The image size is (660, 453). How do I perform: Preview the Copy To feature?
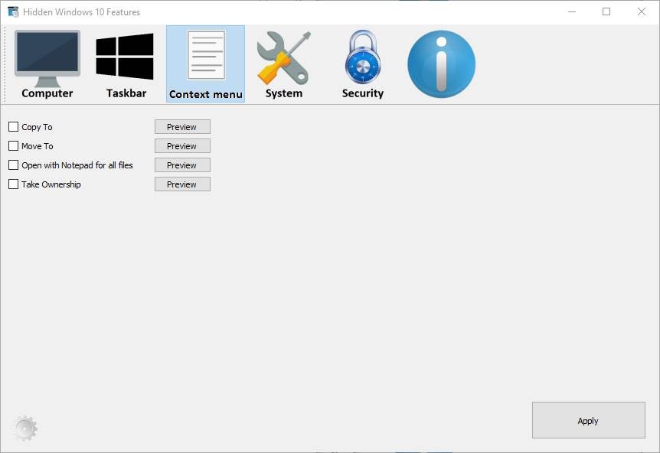pos(182,126)
